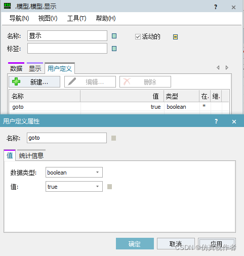This screenshot has height=256, width=244.
Task: Click the true value cell in goto row
Action: coord(122,107)
